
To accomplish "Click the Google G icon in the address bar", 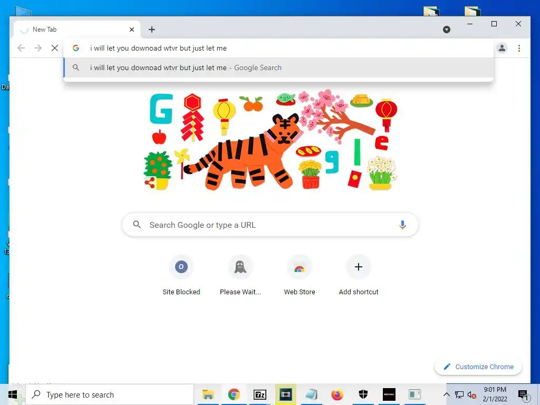I will pos(76,48).
